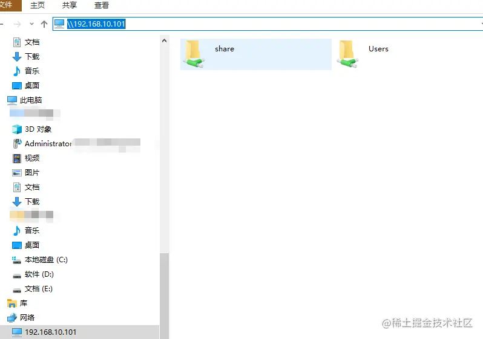Open 本地磁盘 (C:) drive entry
The height and width of the screenshot is (339, 483).
tap(46, 260)
